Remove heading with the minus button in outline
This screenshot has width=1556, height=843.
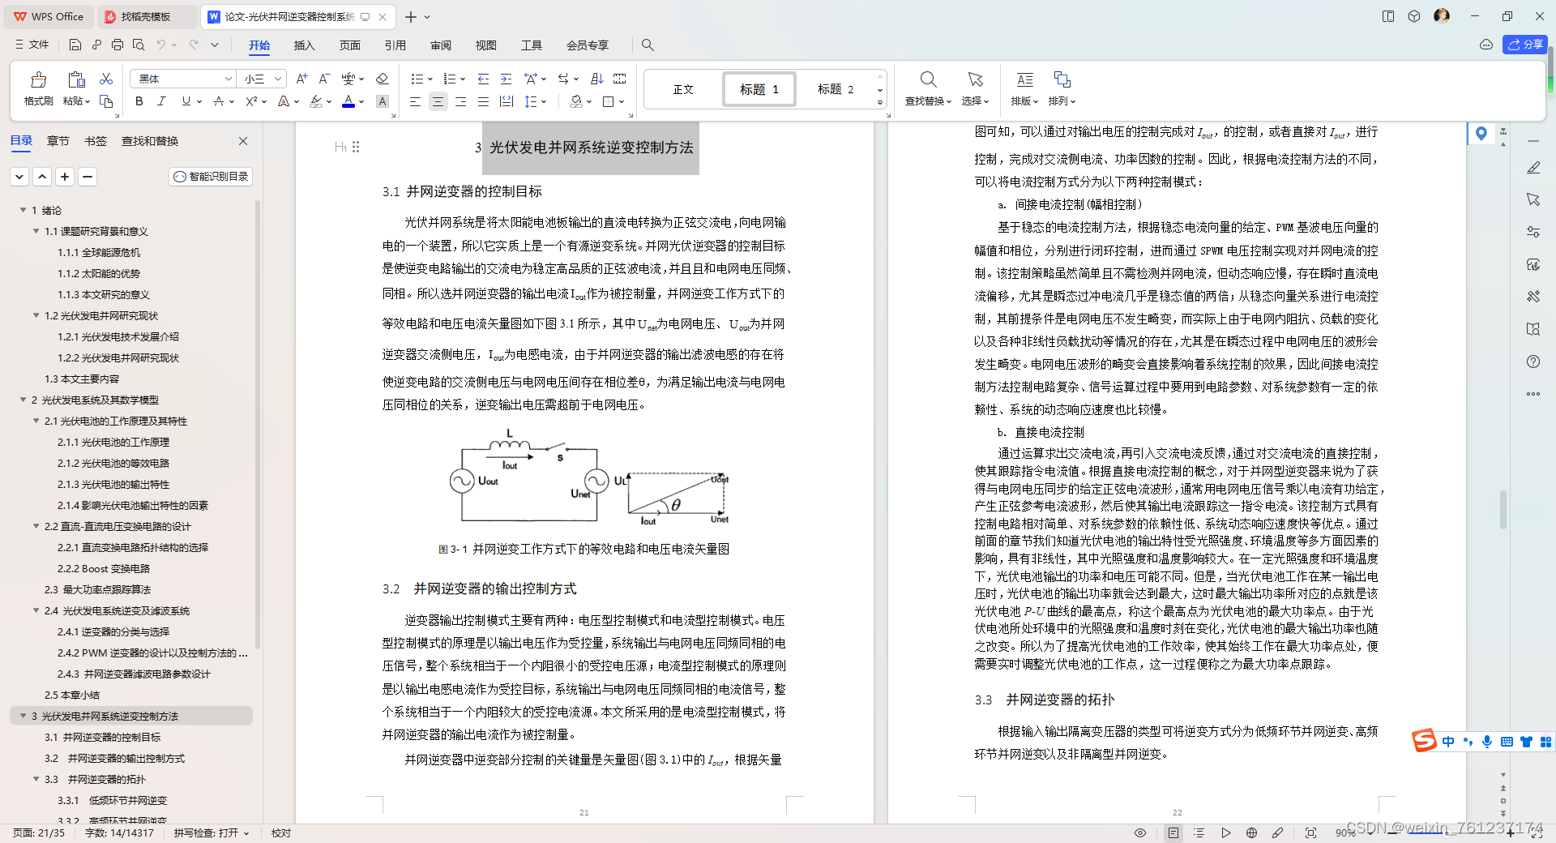[88, 176]
